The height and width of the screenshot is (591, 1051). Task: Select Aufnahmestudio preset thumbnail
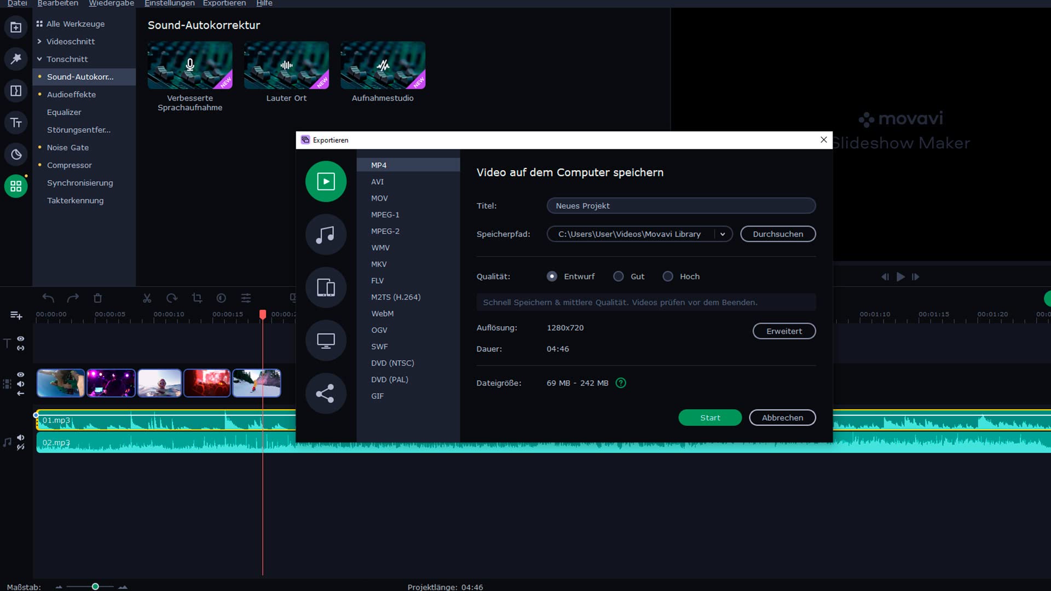pyautogui.click(x=383, y=65)
